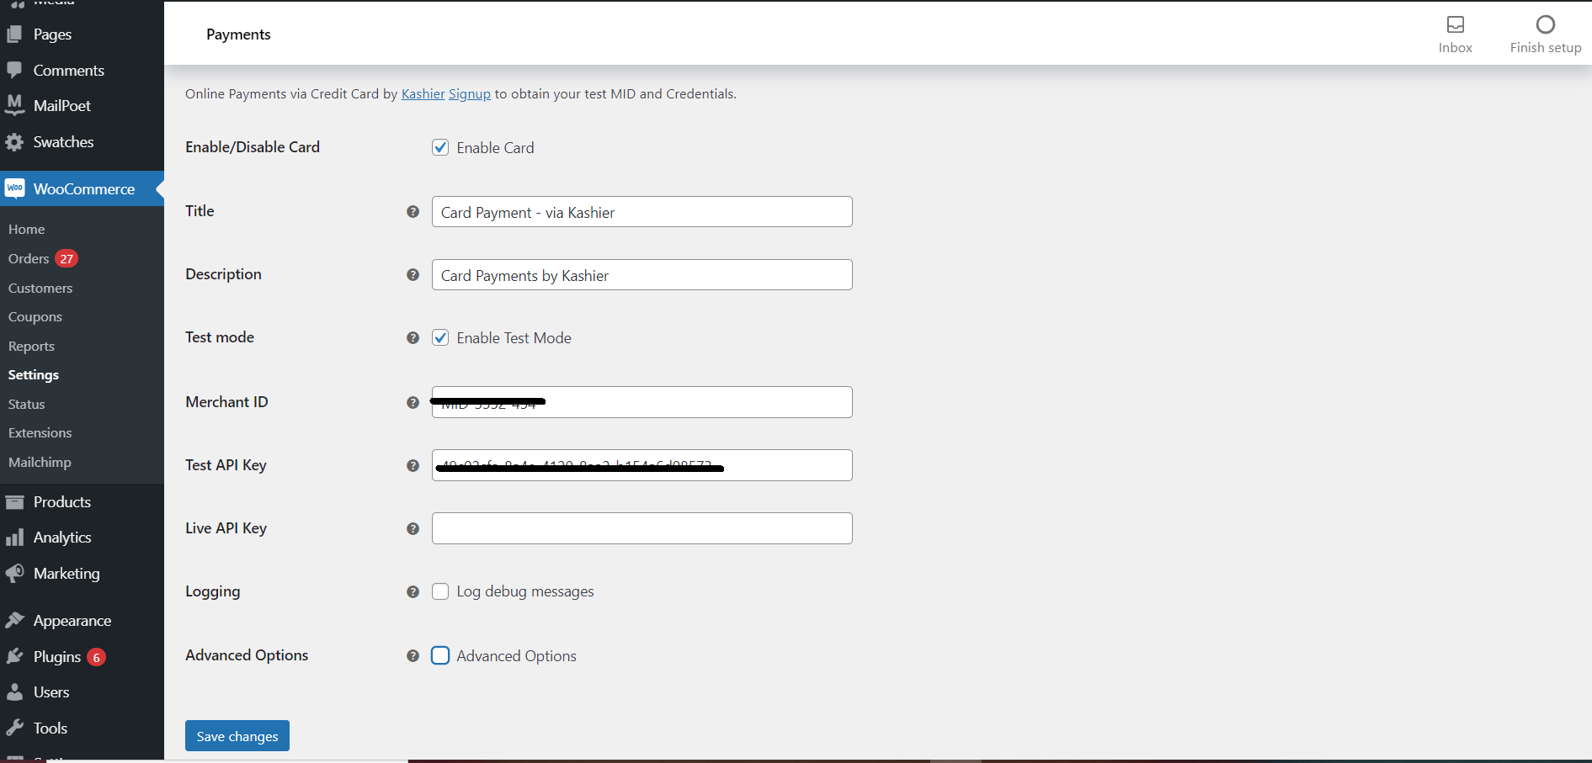Click help tooltip icon beside Live API Key
This screenshot has width=1592, height=763.
[x=413, y=529]
